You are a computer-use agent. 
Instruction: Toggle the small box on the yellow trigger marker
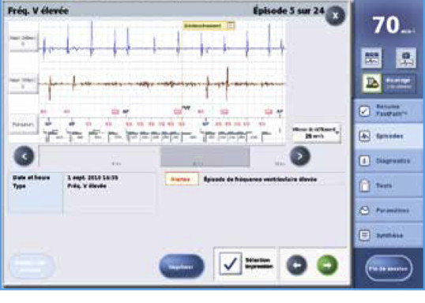click(231, 26)
